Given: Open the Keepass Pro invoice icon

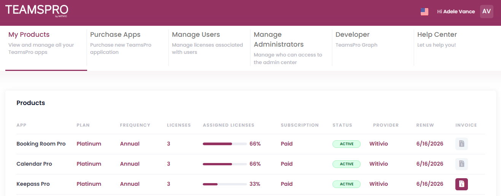Looking at the screenshot, I should pos(461,184).
